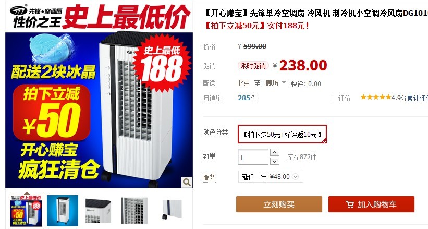
Task: Select the top panel close-up thumbnail
Action: (98, 210)
